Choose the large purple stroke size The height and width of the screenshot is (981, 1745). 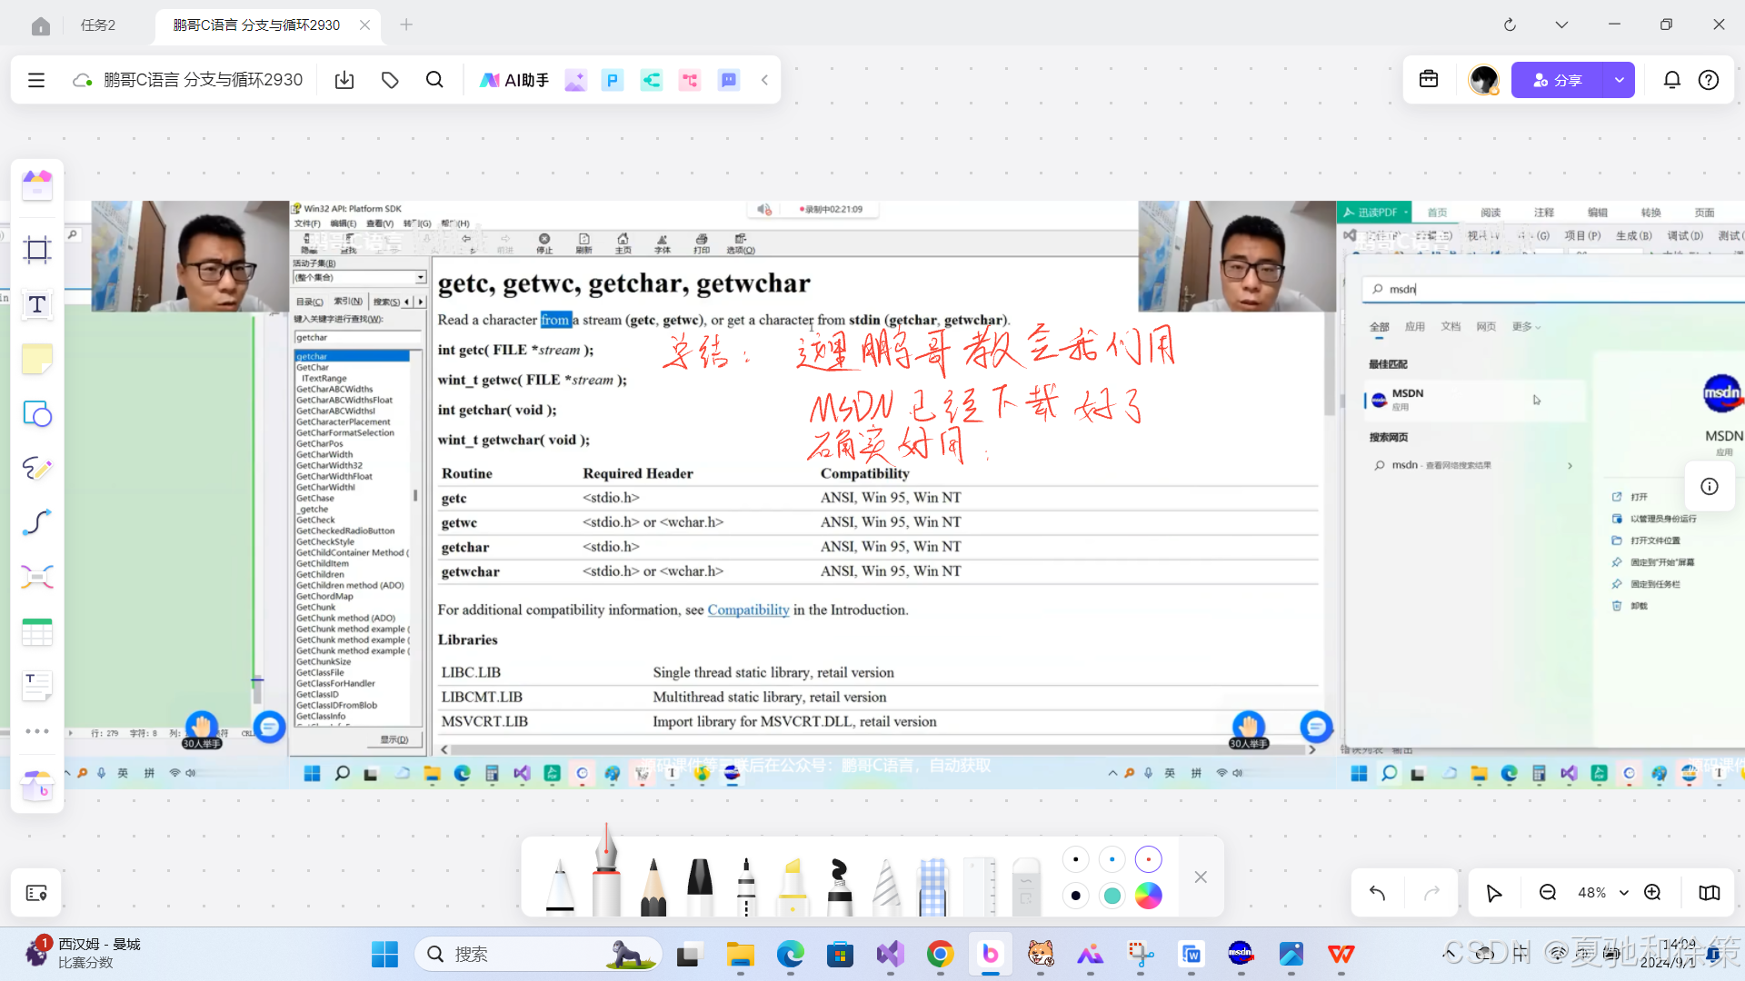click(x=1149, y=859)
